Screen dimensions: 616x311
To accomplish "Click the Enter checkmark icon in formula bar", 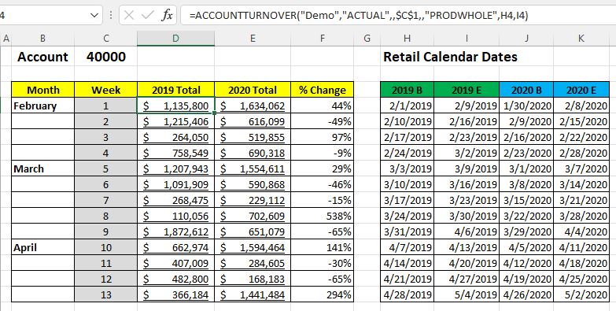I will (x=148, y=15).
